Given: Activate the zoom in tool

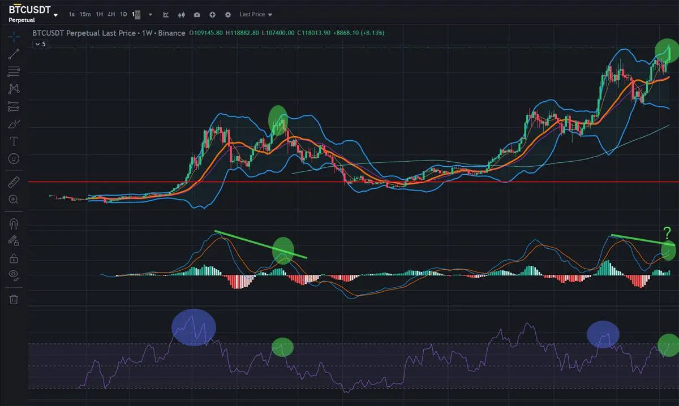Looking at the screenshot, I should pyautogui.click(x=14, y=200).
